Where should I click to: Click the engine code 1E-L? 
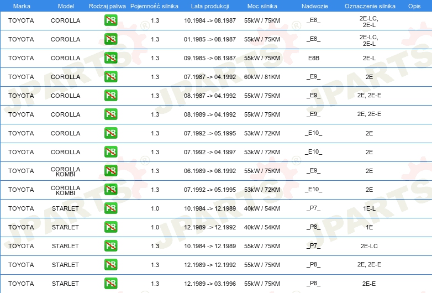tap(369, 208)
